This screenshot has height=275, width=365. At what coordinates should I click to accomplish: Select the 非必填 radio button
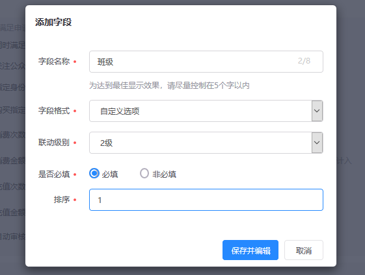(144, 173)
